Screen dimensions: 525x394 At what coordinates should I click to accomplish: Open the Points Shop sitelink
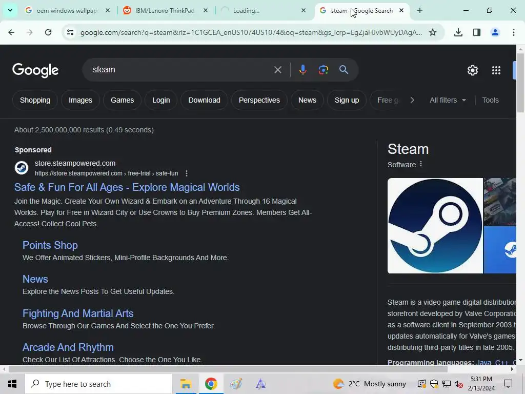coord(50,245)
